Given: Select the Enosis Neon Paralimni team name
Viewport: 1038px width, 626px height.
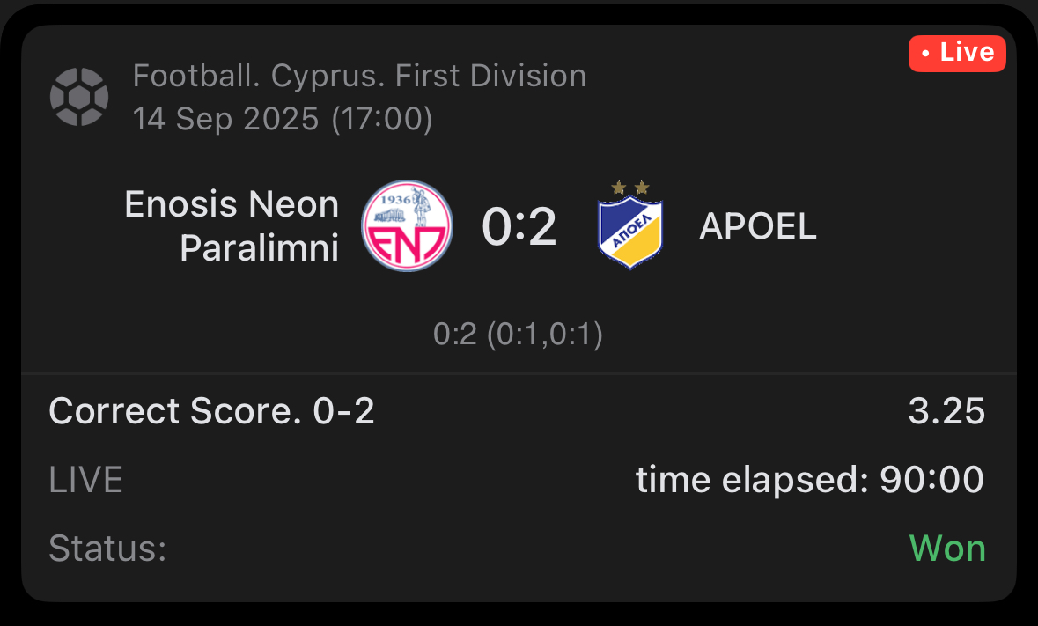Looking at the screenshot, I should (232, 226).
